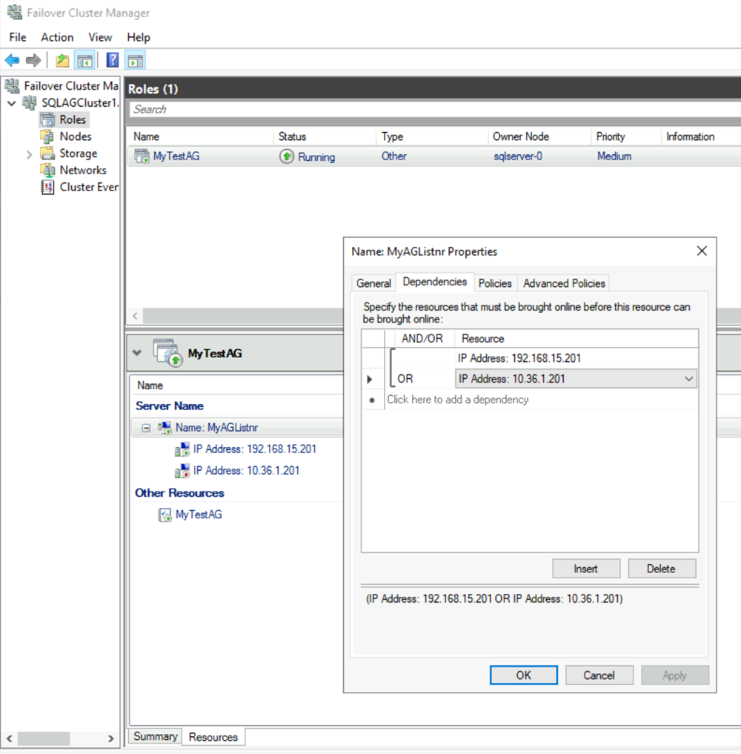Collapse the SQLAGCluster1 tree node

click(x=12, y=103)
